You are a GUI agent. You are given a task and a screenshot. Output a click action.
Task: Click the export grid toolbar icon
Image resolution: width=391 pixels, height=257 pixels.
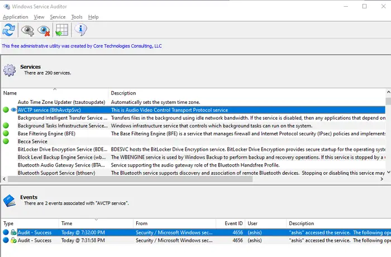click(x=61, y=30)
